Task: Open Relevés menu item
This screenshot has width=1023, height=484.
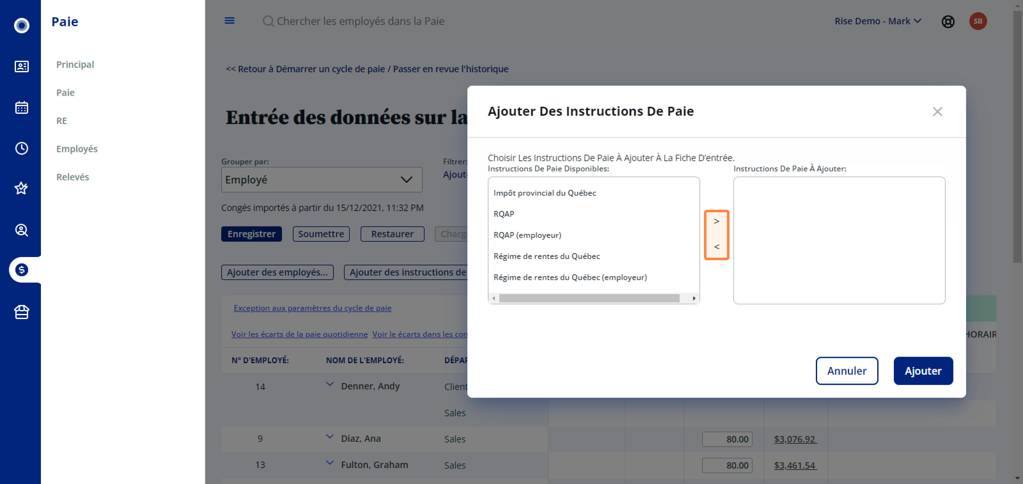Action: pyautogui.click(x=72, y=177)
